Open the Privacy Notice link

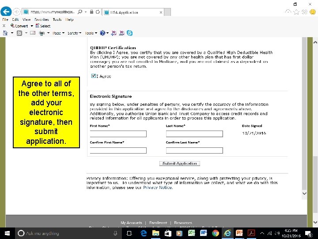158,187
